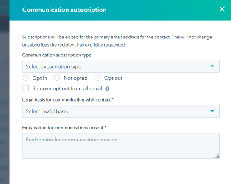Select the Opt in radio button
The height and width of the screenshot is (184, 231).
tap(26, 78)
